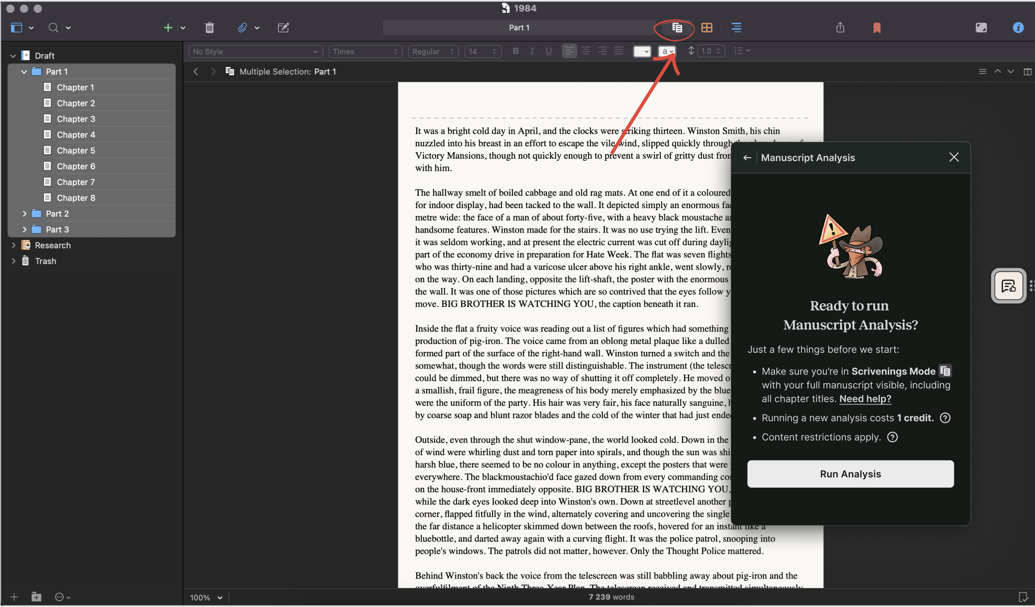Close the Manuscript Analysis panel
The image size is (1035, 607).
(x=954, y=157)
